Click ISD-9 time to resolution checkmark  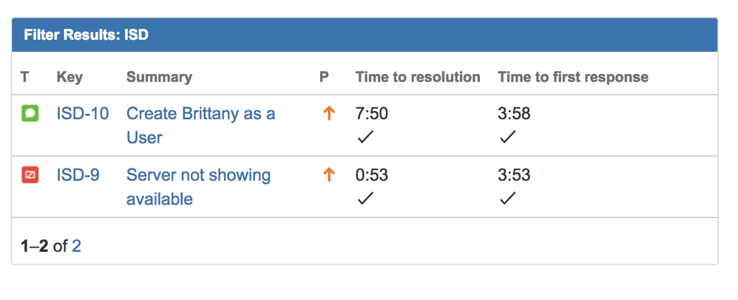(365, 199)
